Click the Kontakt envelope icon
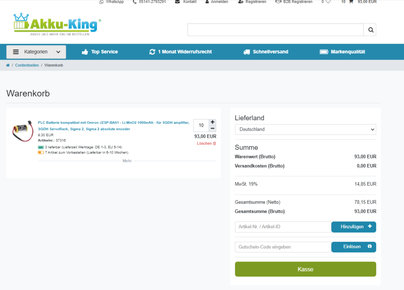The width and height of the screenshot is (404, 290). tap(177, 2)
